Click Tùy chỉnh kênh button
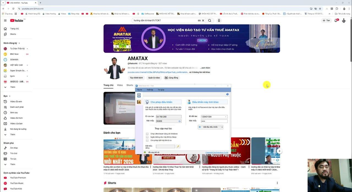Image resolution: width=352 pixels, height=192 pixels. (x=136, y=78)
